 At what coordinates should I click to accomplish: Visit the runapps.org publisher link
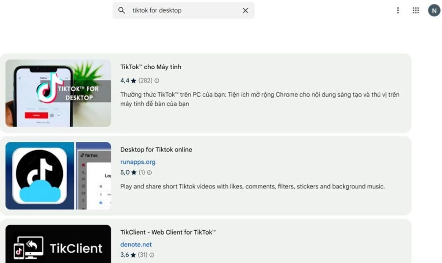(x=138, y=162)
